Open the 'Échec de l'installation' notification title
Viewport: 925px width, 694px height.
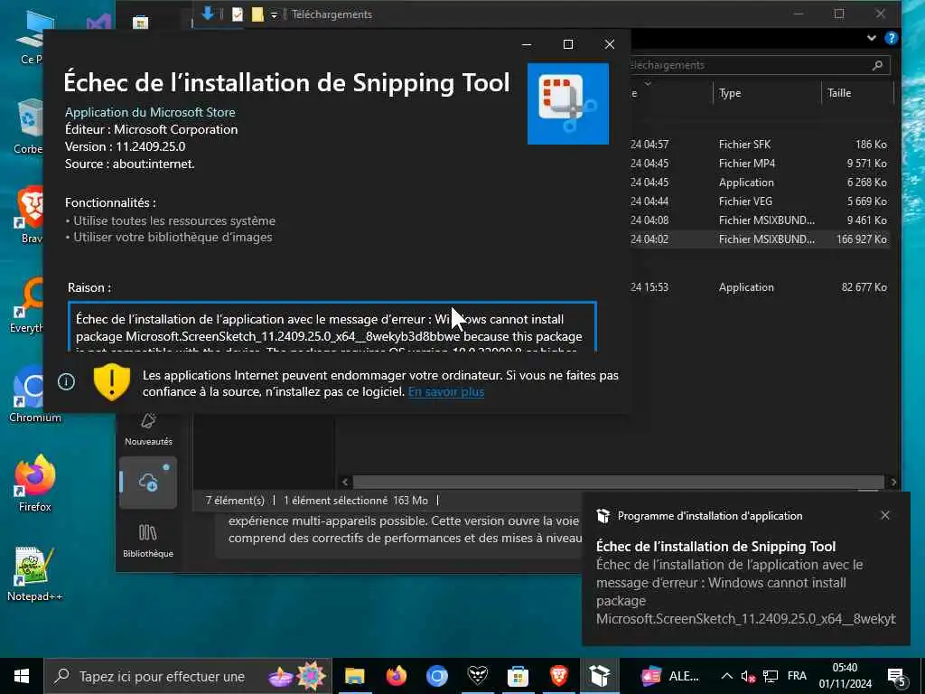[x=715, y=547]
